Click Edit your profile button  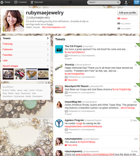(127, 13)
